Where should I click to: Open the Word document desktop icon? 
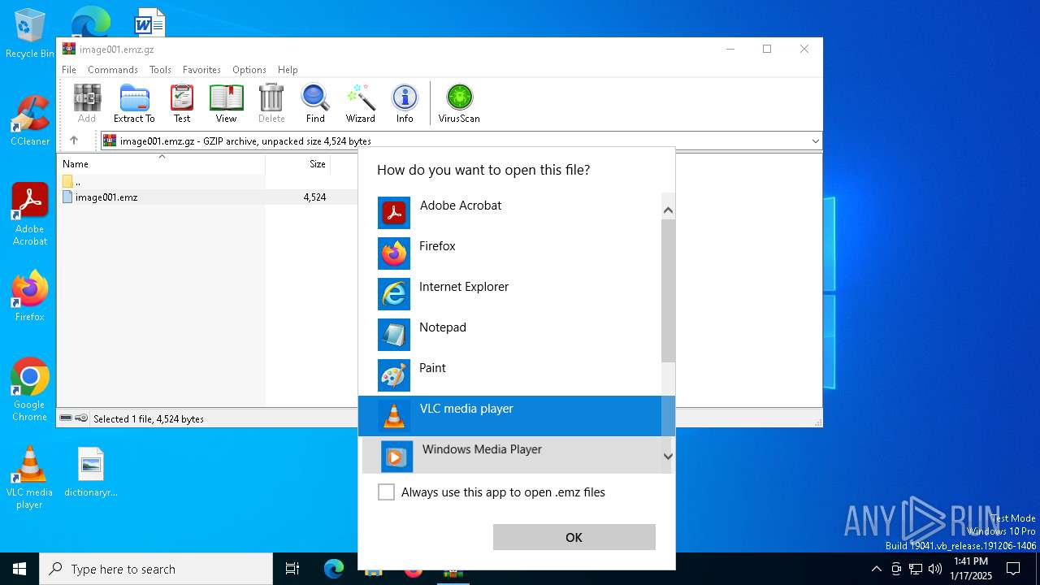pyautogui.click(x=149, y=23)
